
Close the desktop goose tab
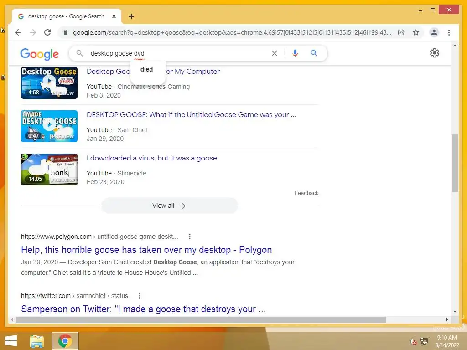pos(114,16)
